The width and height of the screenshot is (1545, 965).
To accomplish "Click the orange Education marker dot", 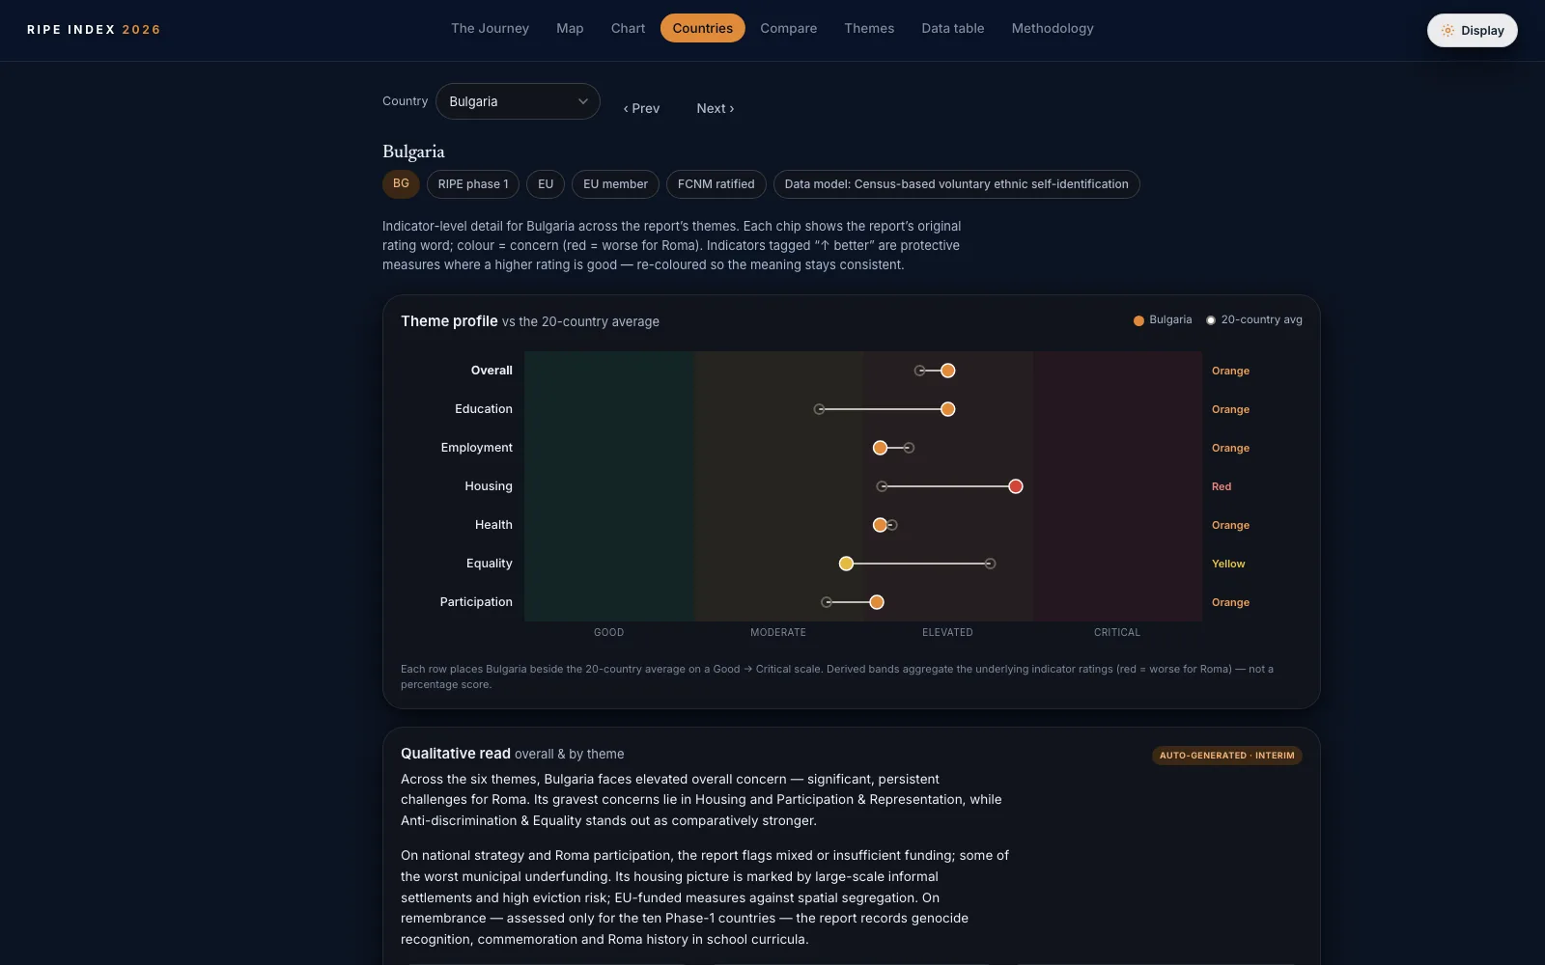I will point(947,409).
